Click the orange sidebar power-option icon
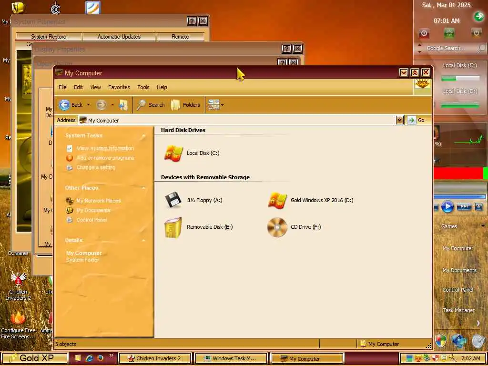Viewport: 488px width, 366px height. point(476,33)
